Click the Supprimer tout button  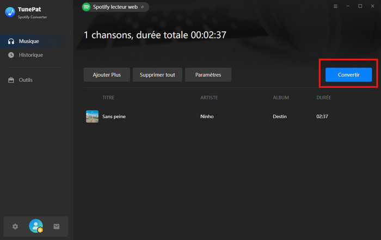pos(157,75)
